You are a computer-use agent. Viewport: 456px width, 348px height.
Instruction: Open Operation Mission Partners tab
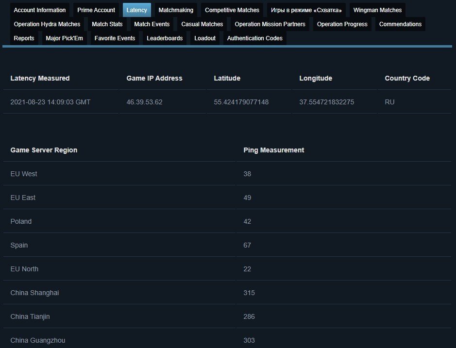(270, 24)
